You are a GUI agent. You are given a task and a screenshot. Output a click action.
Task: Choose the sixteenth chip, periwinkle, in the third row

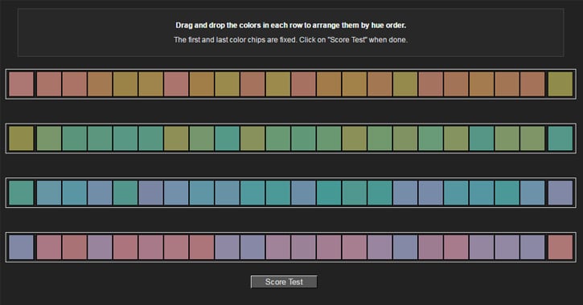[x=405, y=193]
